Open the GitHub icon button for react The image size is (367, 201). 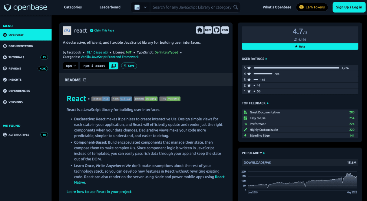click(x=217, y=30)
